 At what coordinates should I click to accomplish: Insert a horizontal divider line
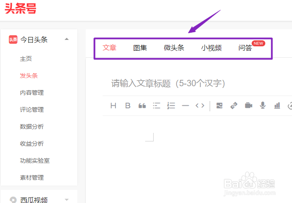[x=185, y=106]
